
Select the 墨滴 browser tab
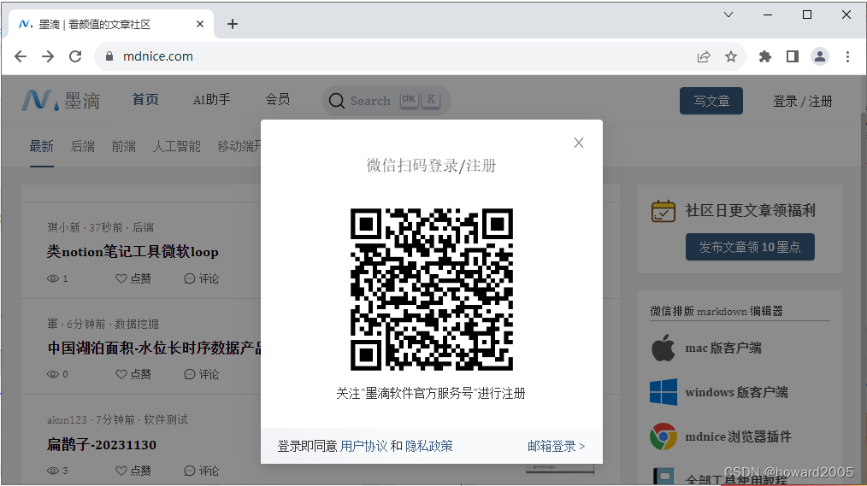pyautogui.click(x=110, y=24)
